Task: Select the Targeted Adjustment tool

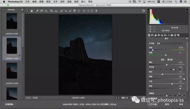Action: tap(46, 11)
